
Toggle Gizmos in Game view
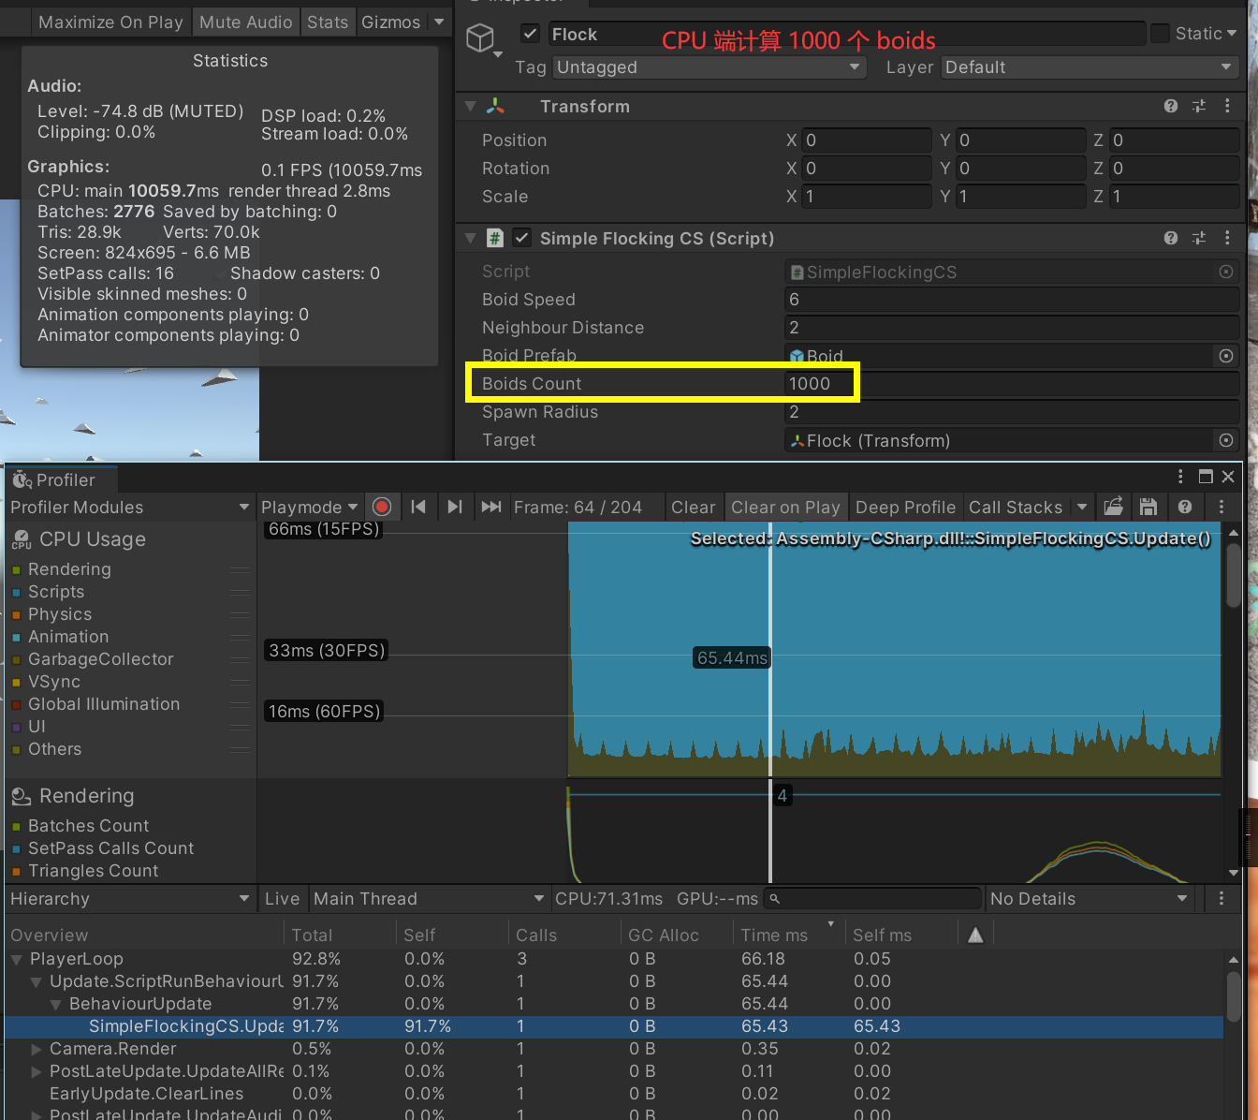point(390,22)
